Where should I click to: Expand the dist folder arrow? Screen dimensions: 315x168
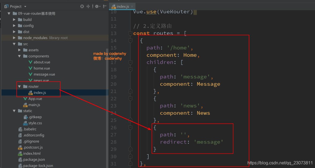tap(14, 32)
